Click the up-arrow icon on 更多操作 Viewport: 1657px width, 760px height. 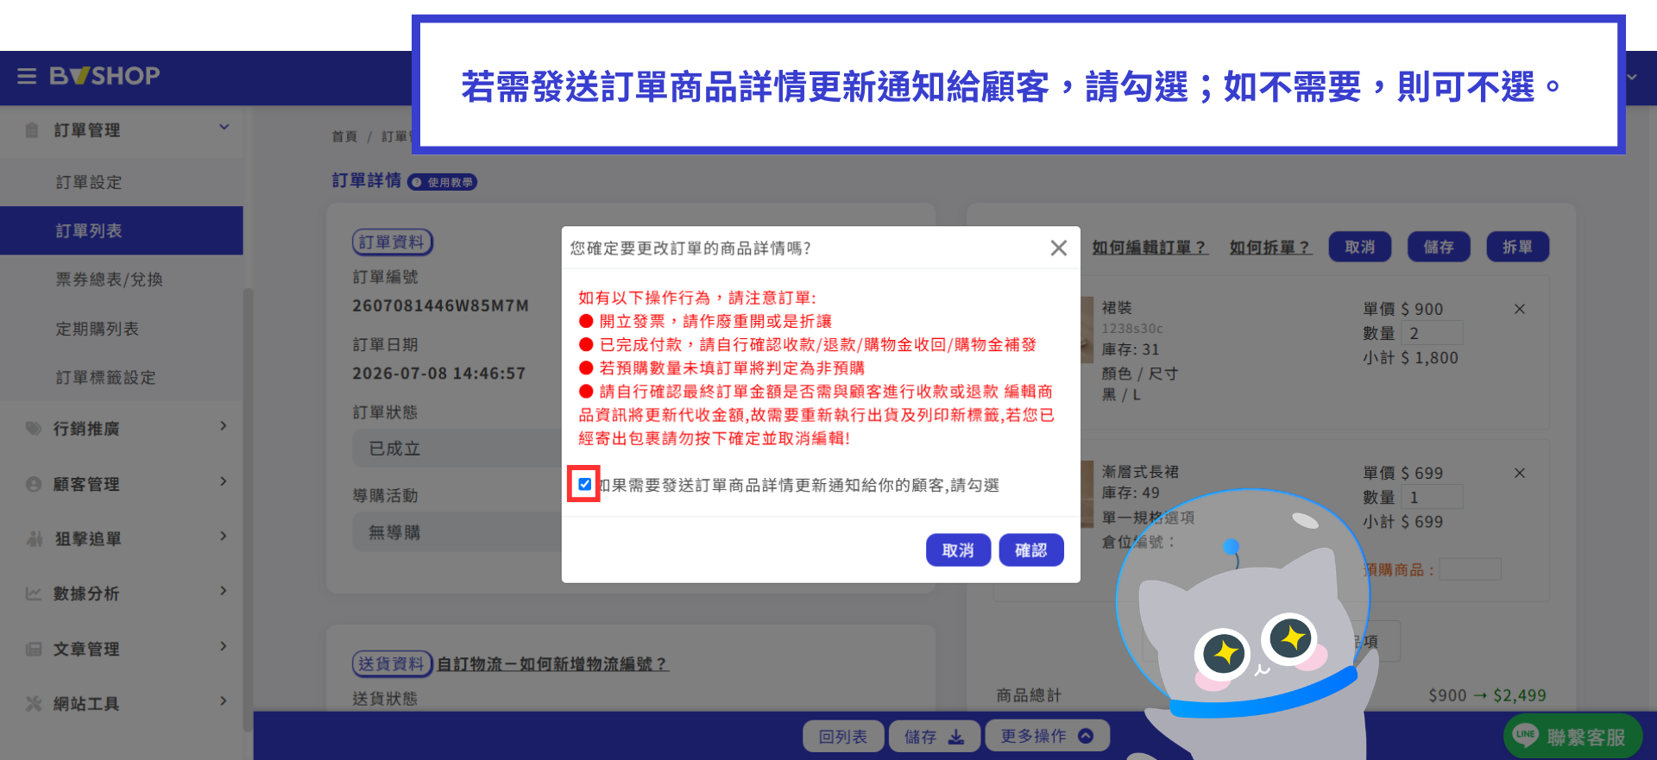pyautogui.click(x=1086, y=736)
